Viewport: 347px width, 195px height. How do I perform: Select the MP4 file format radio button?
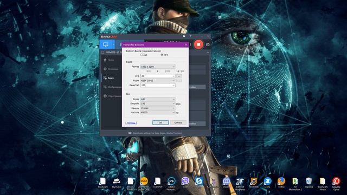(x=162, y=55)
